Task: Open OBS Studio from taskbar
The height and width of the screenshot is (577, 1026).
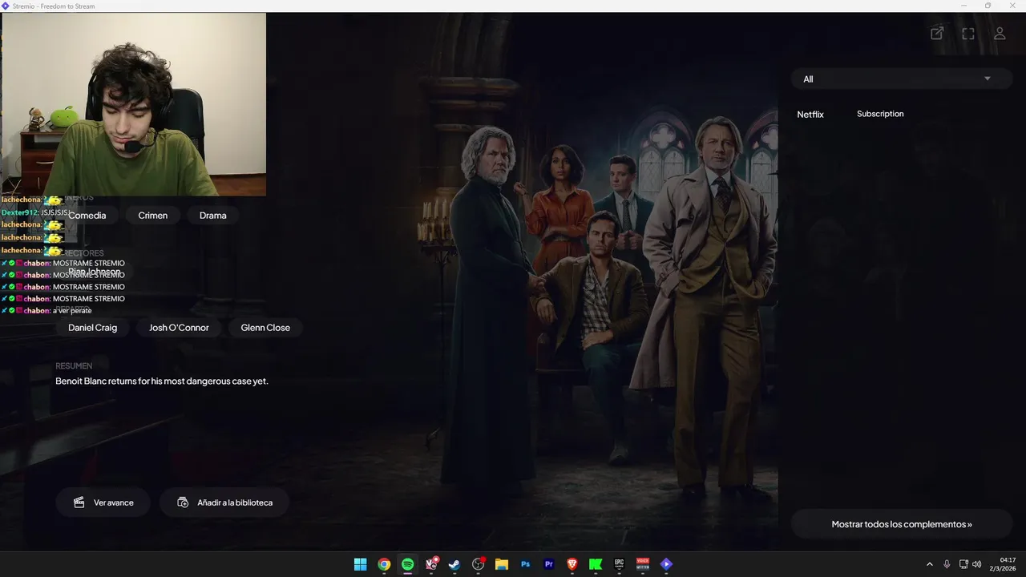Action: pyautogui.click(x=479, y=564)
